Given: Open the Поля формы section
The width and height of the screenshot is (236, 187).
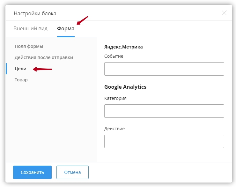Looking at the screenshot, I should coord(29,46).
